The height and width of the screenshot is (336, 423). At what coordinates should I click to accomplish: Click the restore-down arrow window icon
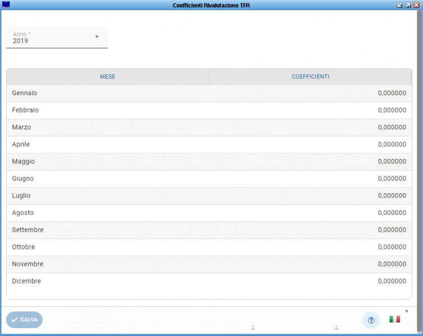[400, 5]
